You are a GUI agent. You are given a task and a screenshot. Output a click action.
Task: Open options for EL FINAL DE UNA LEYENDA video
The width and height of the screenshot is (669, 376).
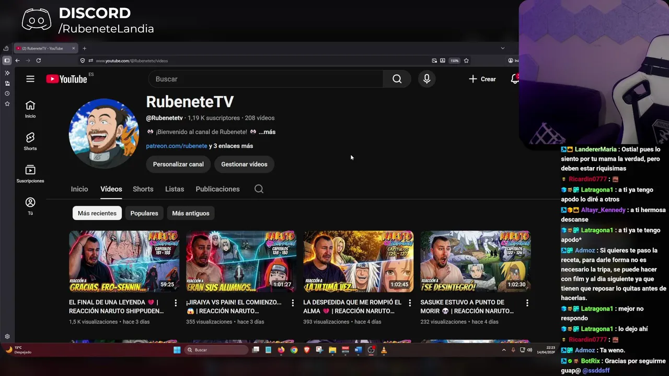tap(176, 303)
